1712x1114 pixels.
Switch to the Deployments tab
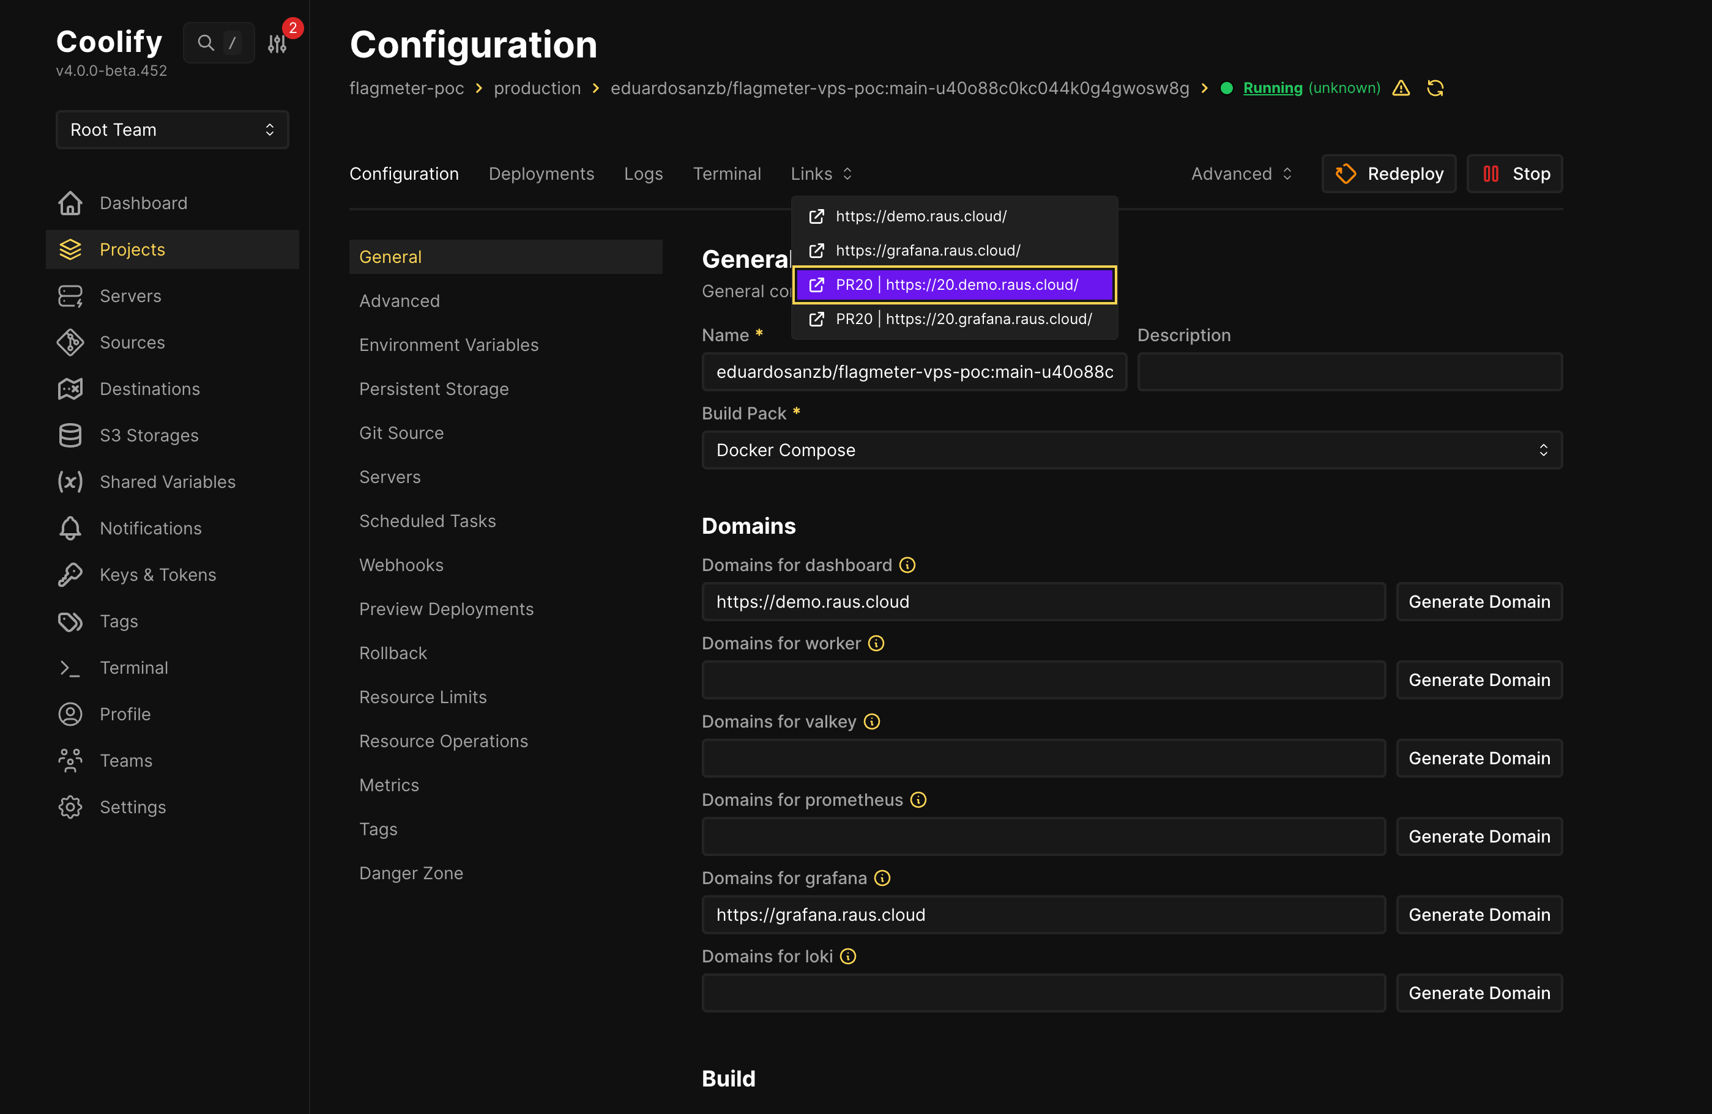click(x=541, y=173)
